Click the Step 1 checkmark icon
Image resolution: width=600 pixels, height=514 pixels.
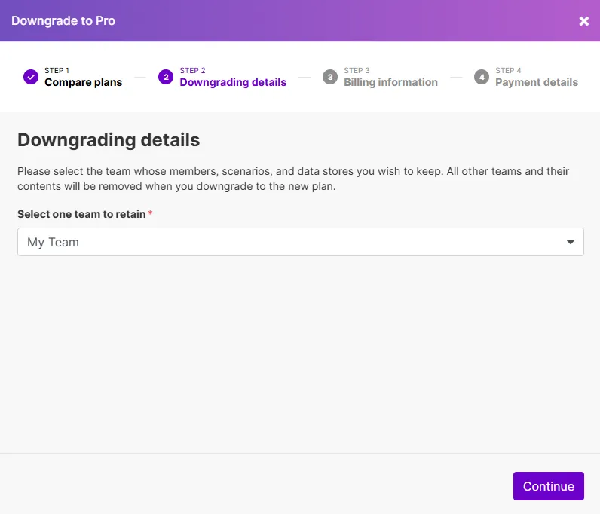pyautogui.click(x=31, y=77)
